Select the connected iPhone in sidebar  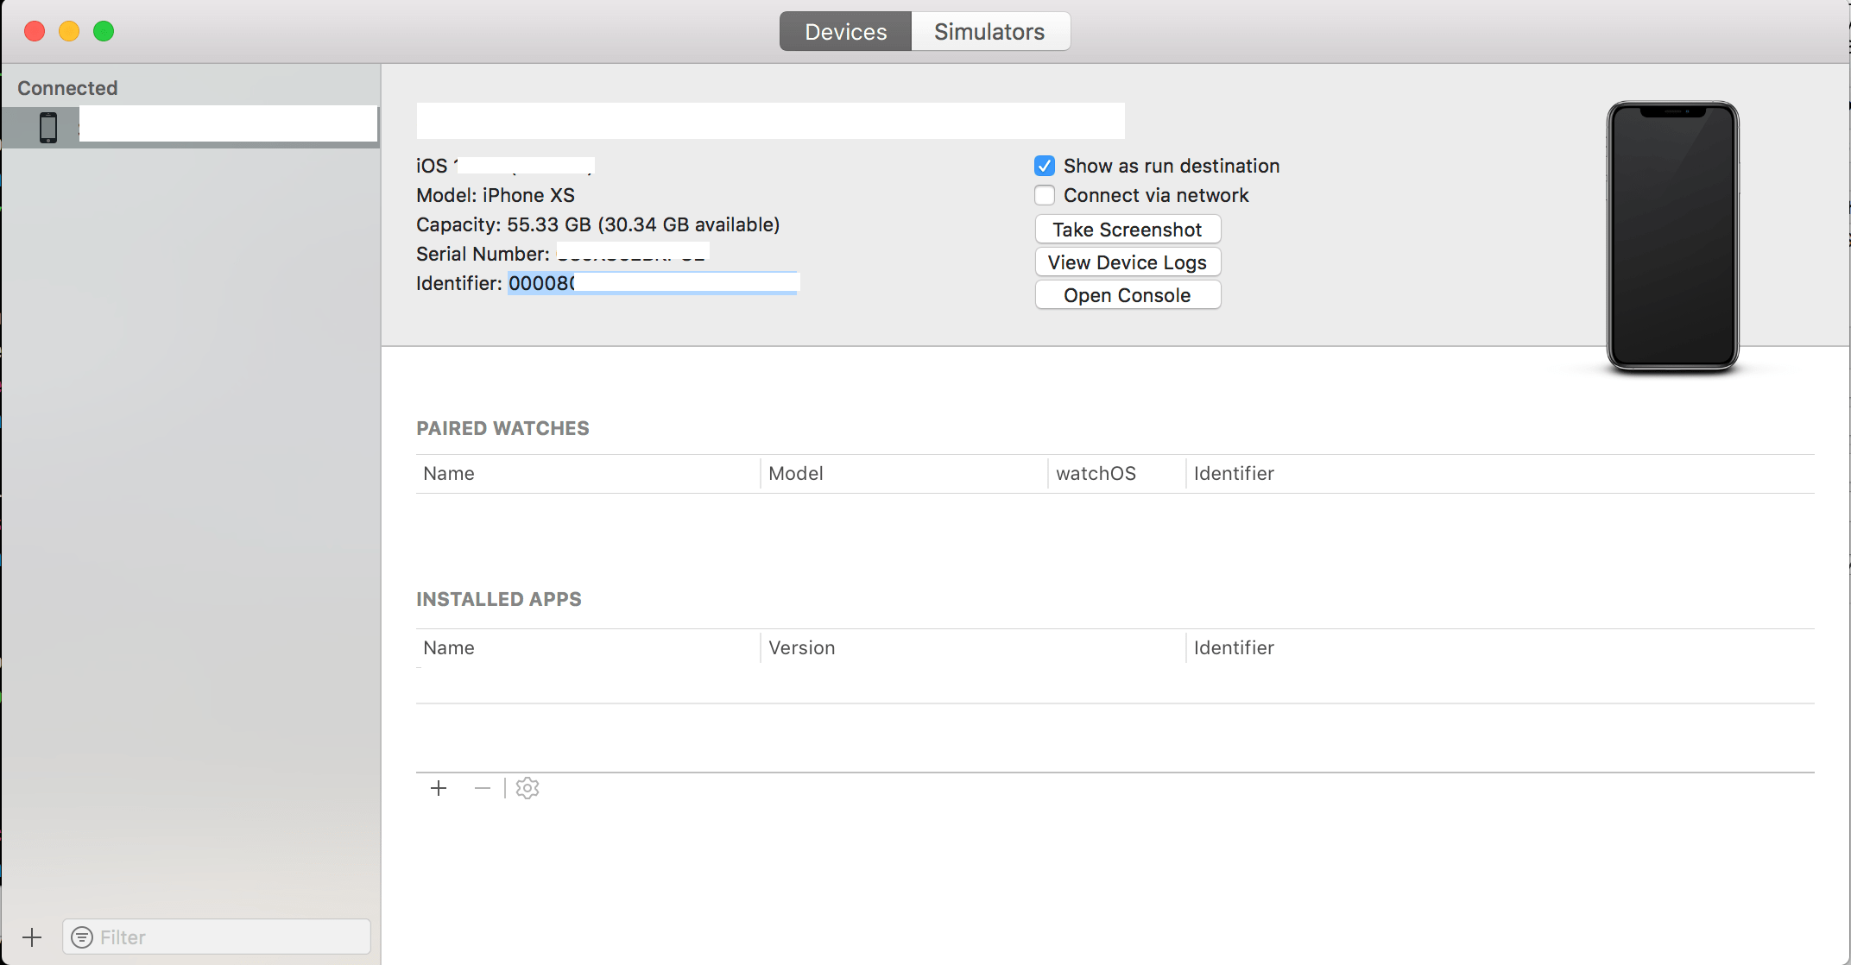pos(190,127)
